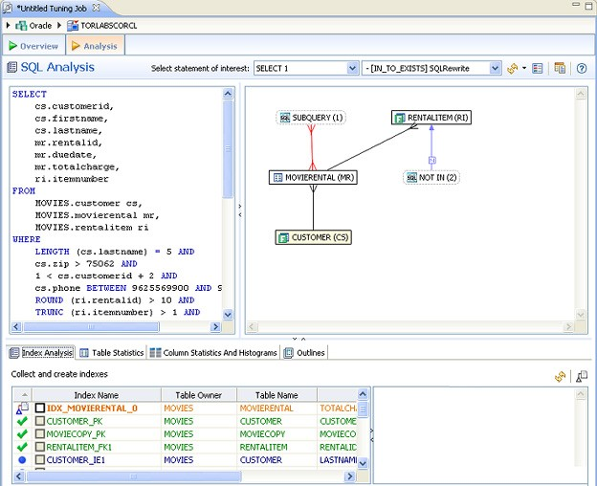Open the Table Statistics tab

click(x=112, y=353)
